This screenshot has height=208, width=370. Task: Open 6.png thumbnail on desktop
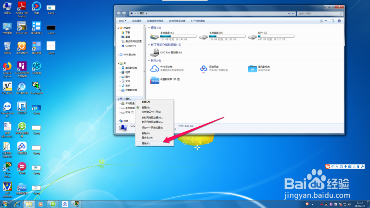(51, 10)
